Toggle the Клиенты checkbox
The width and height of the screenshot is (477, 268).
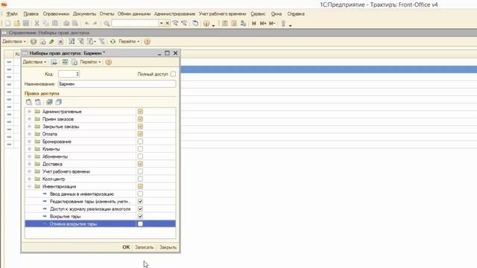coord(140,149)
